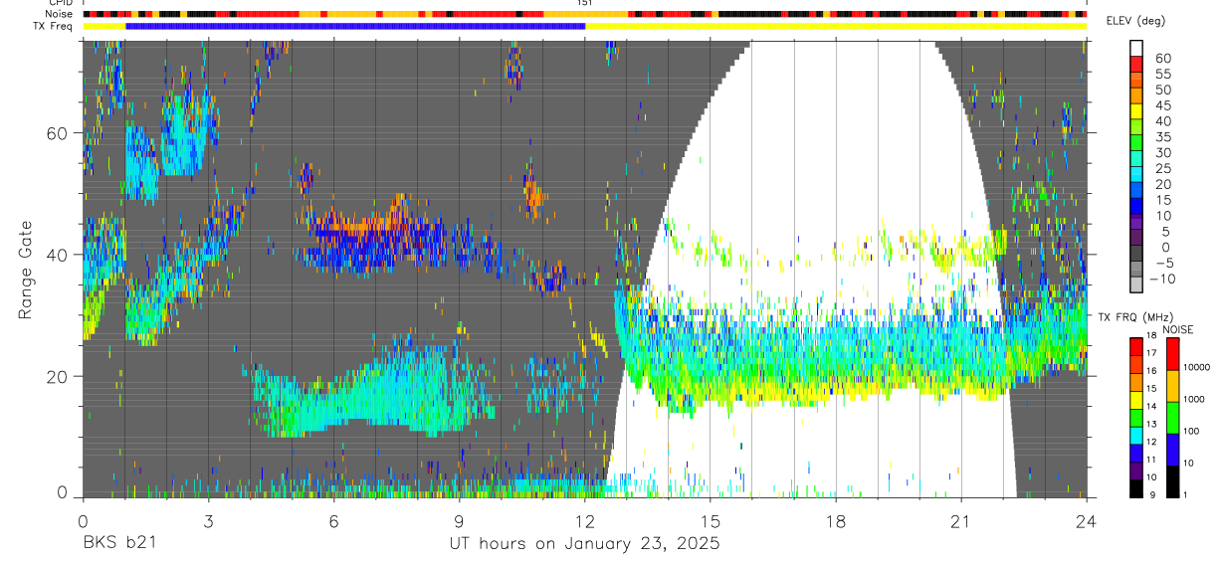Image resolution: width=1222 pixels, height=564 pixels.
Task: Click the blue portion of the TX Freq strip
Action: coord(355,26)
